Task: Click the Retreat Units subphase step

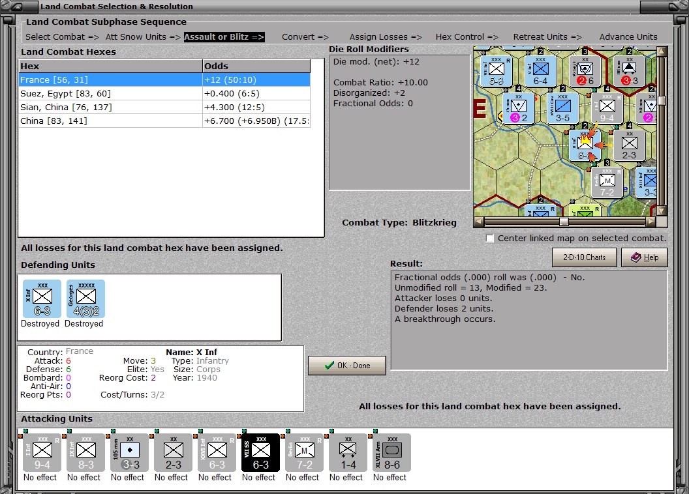Action: pos(547,37)
